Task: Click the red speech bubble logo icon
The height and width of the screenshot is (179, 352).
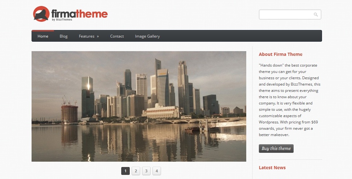Action: [41, 14]
